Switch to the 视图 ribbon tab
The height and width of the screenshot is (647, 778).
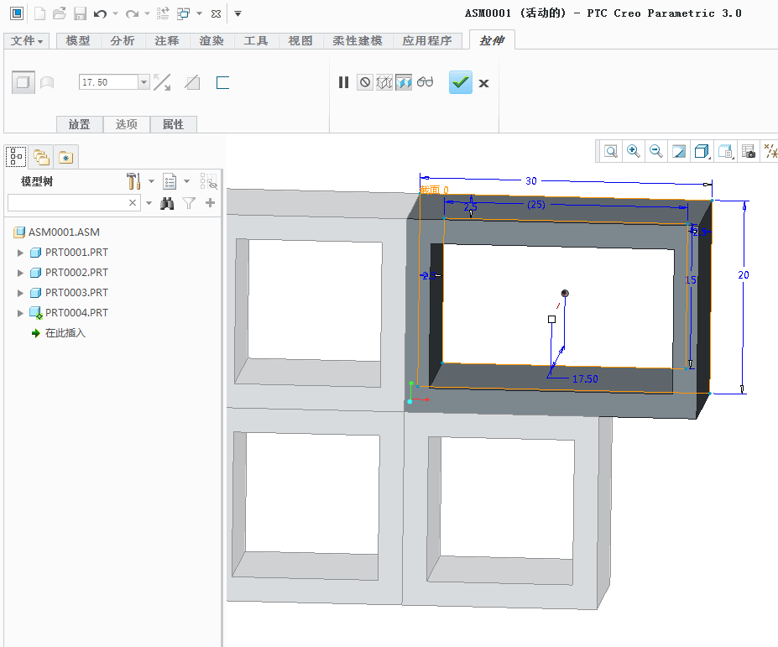point(300,40)
